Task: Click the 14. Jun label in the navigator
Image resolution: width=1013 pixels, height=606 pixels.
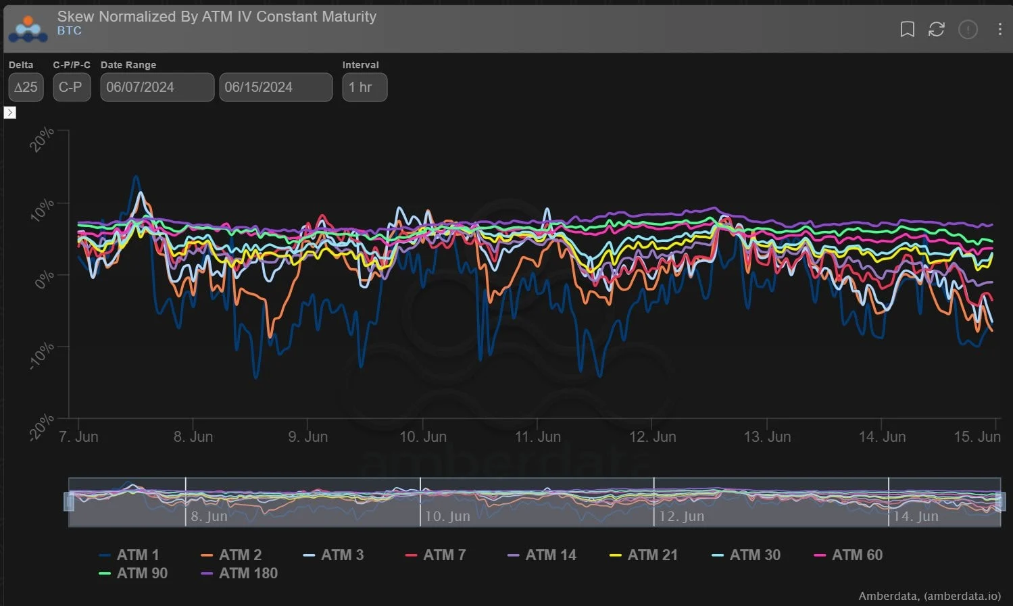Action: [x=916, y=517]
